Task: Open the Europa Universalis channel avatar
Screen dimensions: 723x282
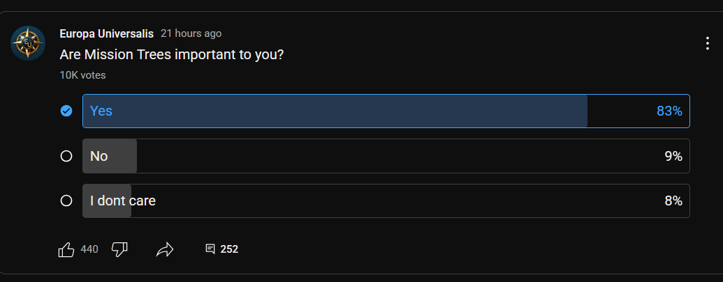Action: pyautogui.click(x=28, y=42)
